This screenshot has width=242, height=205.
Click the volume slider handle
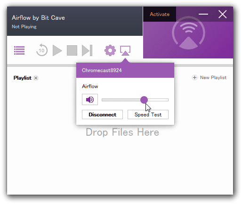point(144,100)
